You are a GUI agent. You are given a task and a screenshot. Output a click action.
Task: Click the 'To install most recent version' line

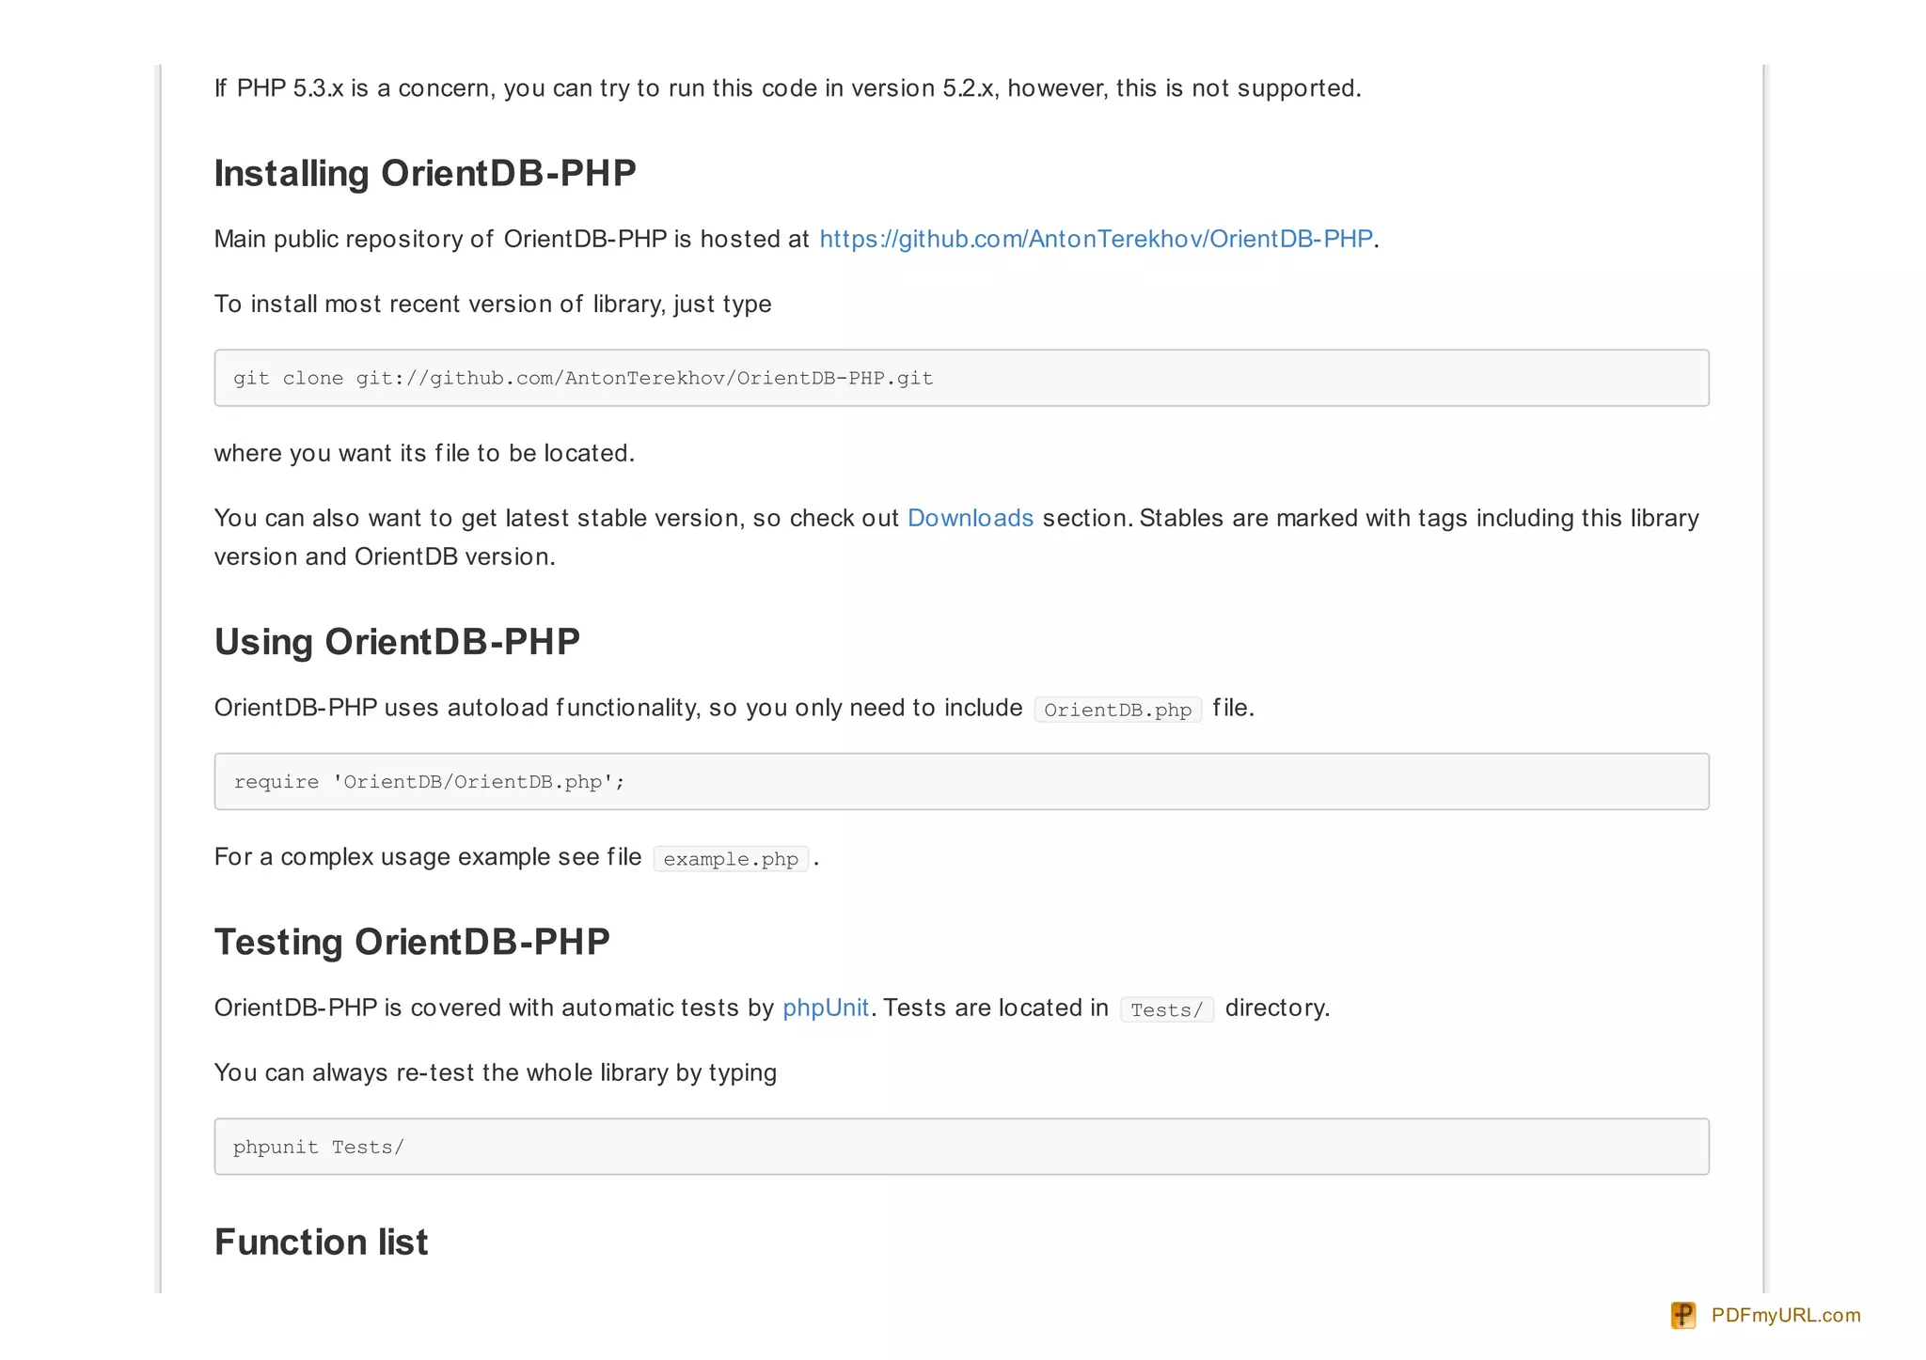(x=492, y=304)
